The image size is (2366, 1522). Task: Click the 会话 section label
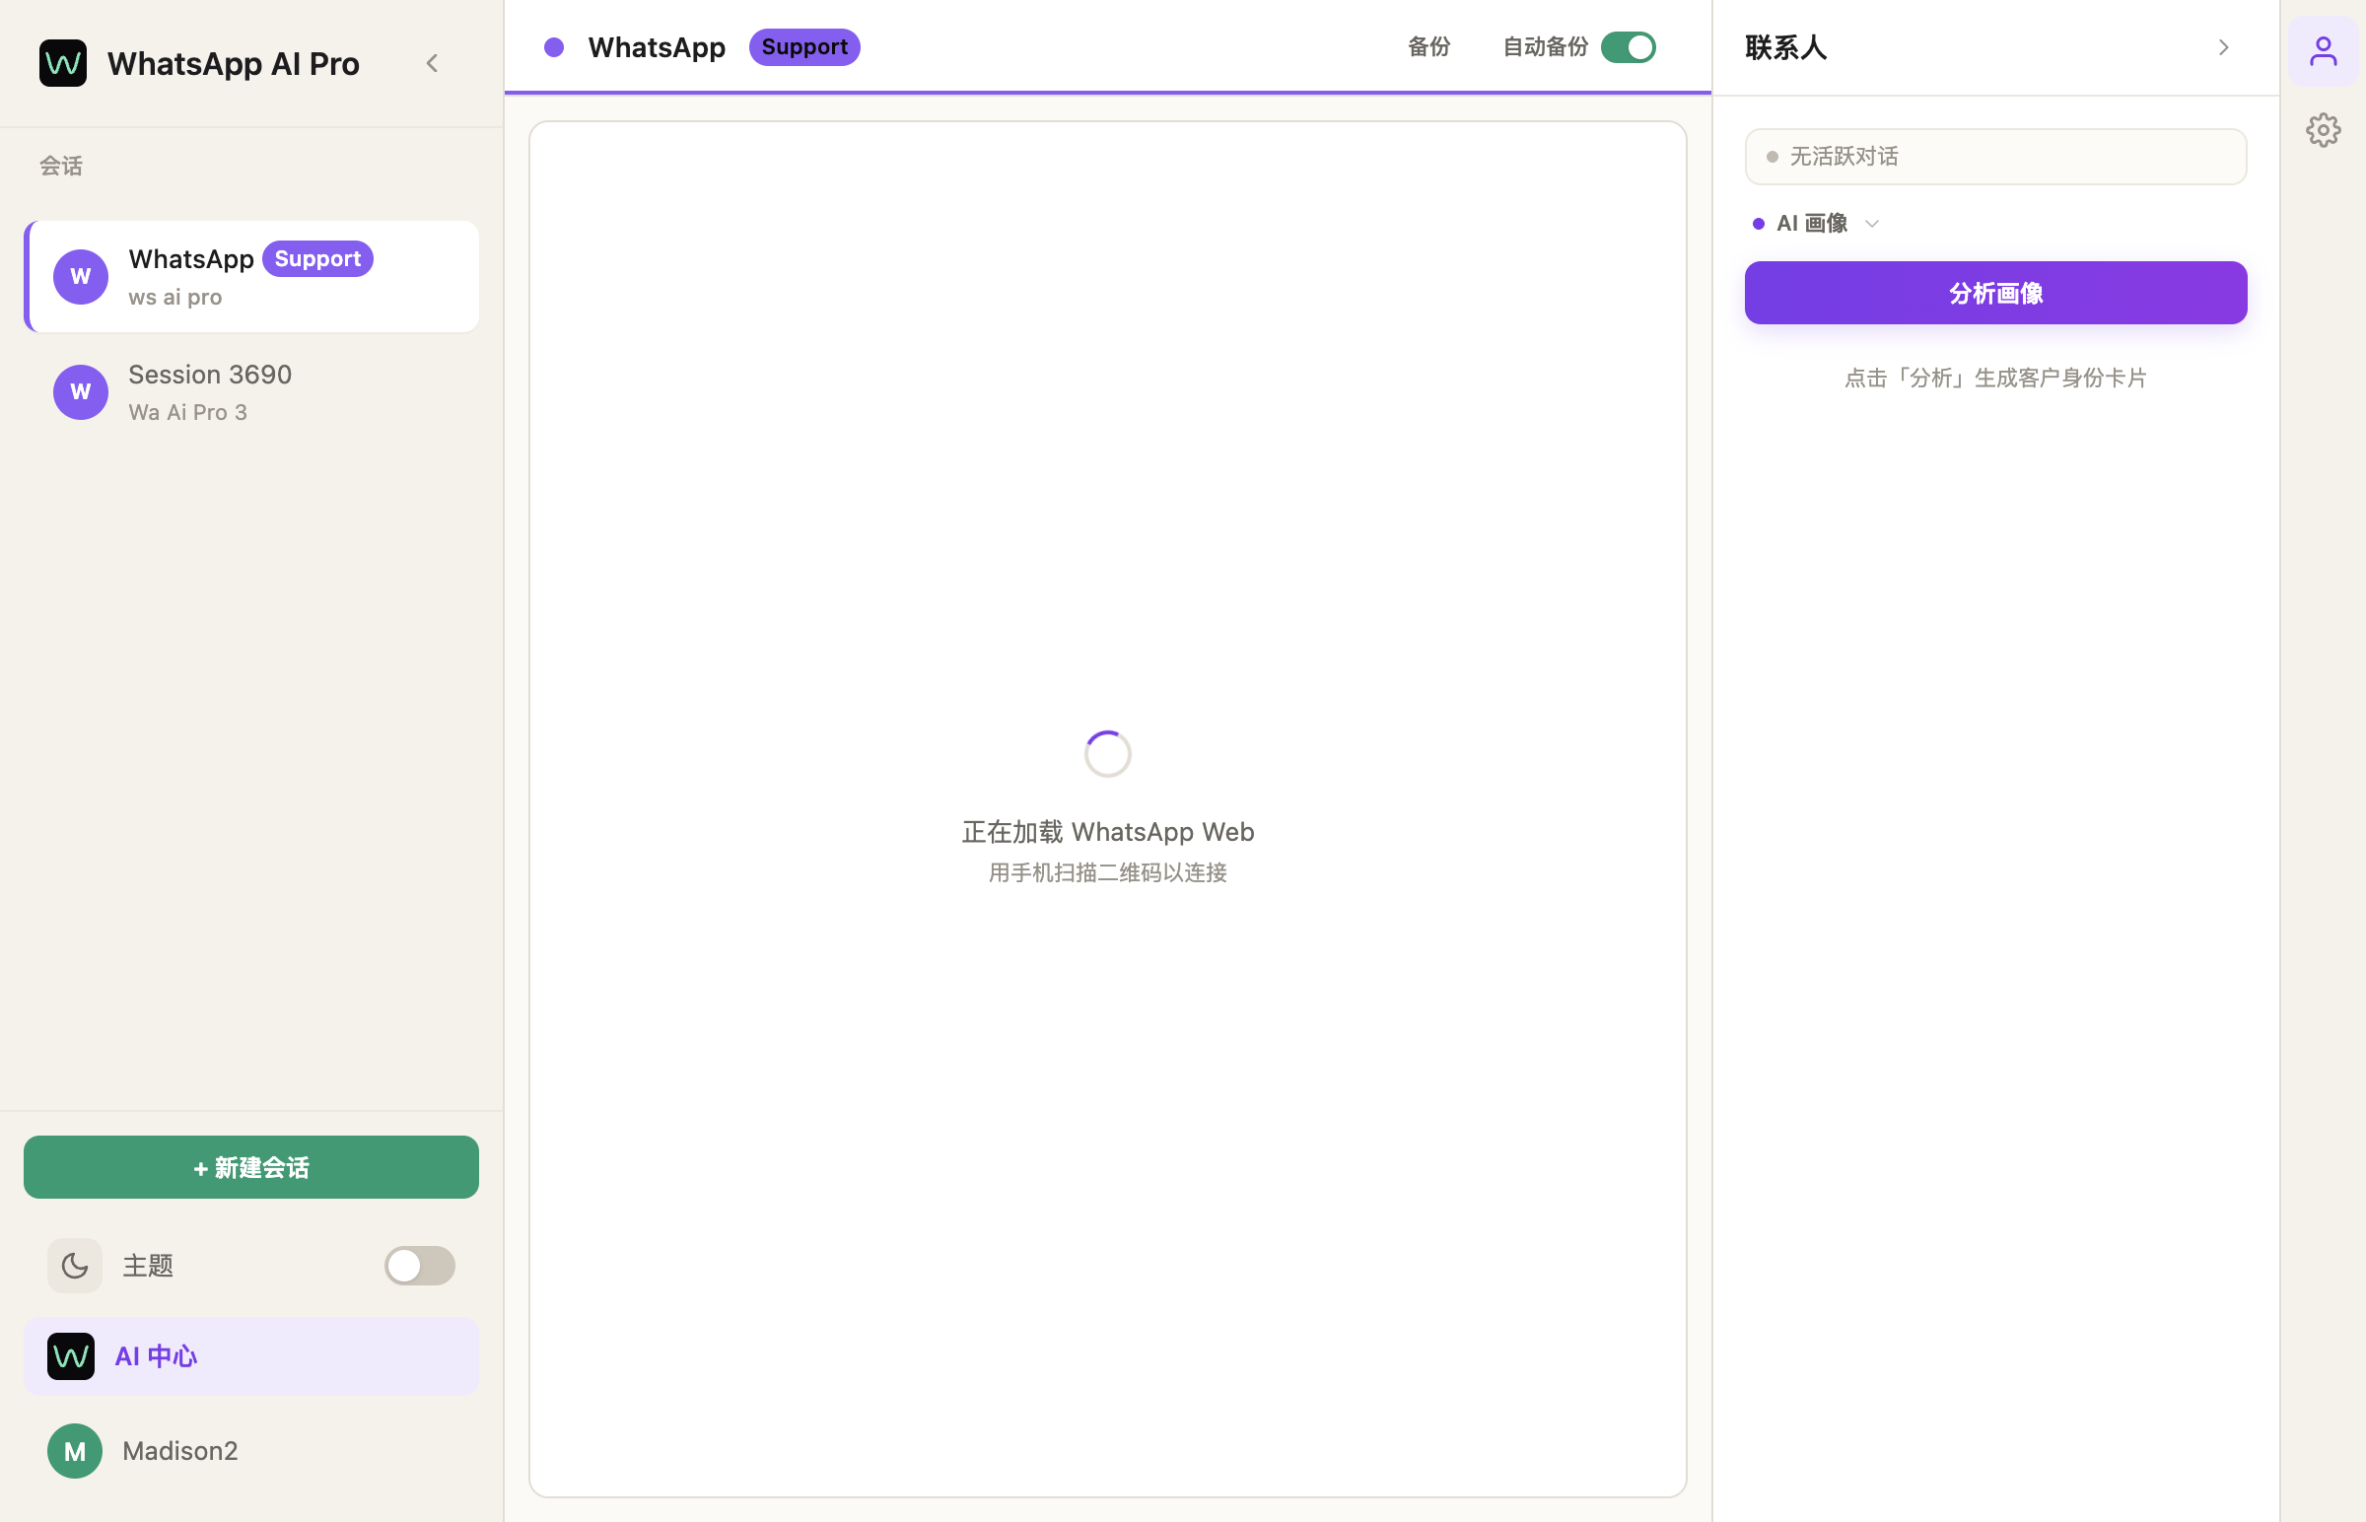pyautogui.click(x=61, y=166)
